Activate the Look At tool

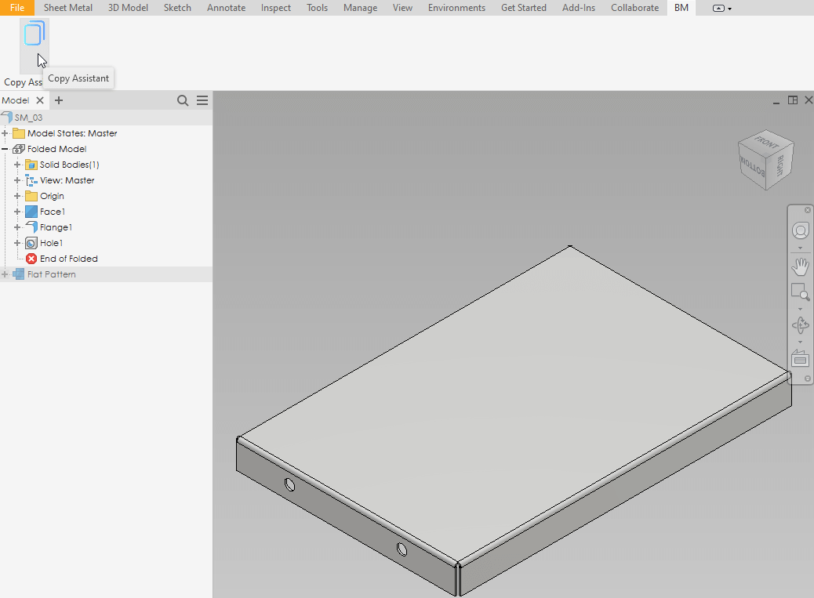point(801,358)
